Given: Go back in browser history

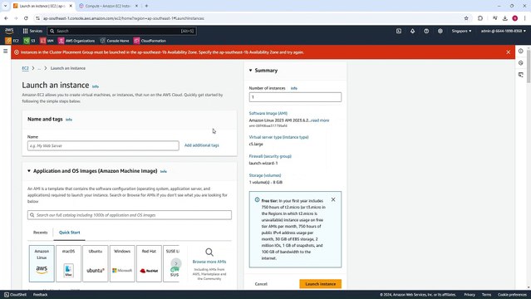Looking at the screenshot, I should (x=6, y=18).
